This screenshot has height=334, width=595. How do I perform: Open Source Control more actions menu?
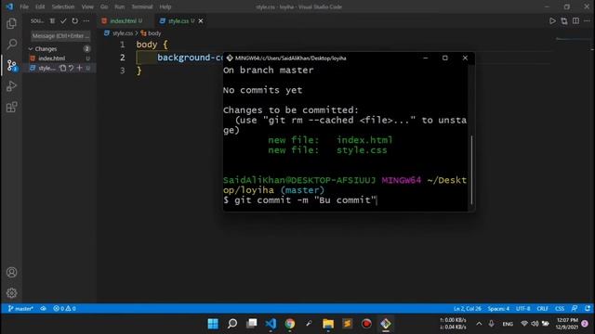(86, 20)
